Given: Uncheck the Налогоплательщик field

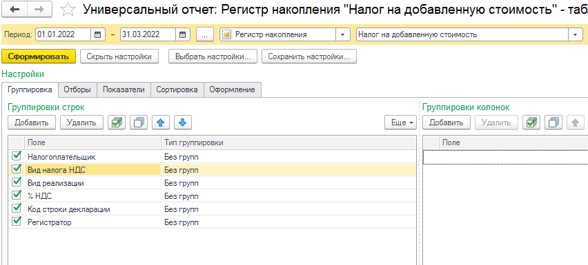Looking at the screenshot, I should (x=16, y=156).
